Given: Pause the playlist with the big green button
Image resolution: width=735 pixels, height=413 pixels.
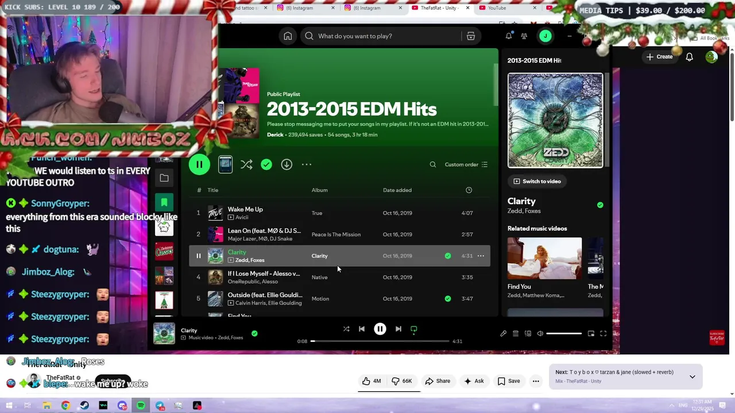Looking at the screenshot, I should coord(199,165).
